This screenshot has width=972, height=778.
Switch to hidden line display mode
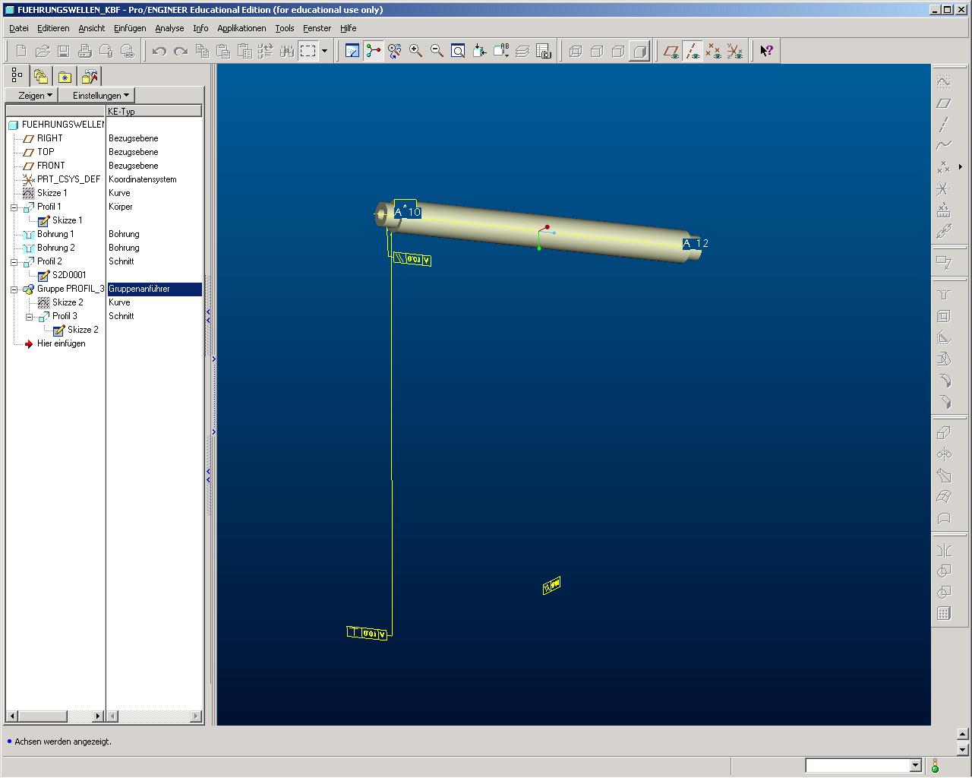[x=597, y=51]
